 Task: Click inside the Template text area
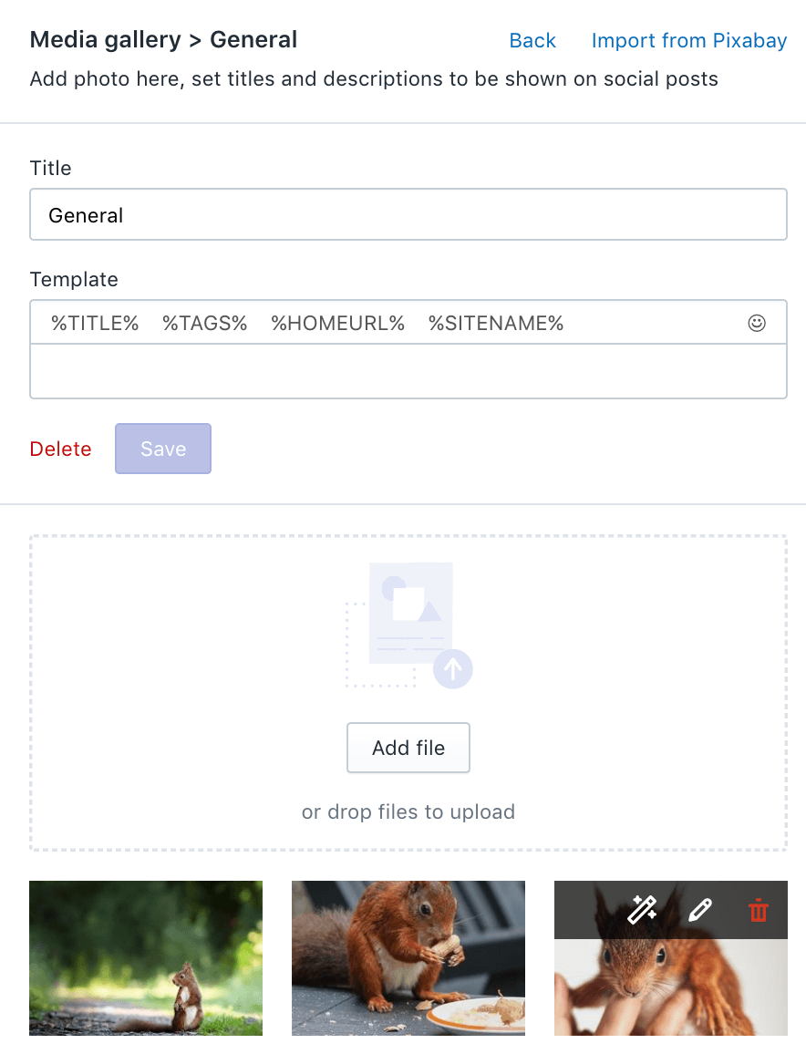pyautogui.click(x=408, y=371)
